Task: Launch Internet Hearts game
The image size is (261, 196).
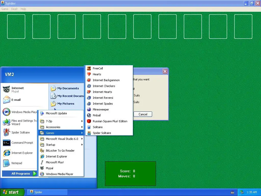Action: click(109, 92)
